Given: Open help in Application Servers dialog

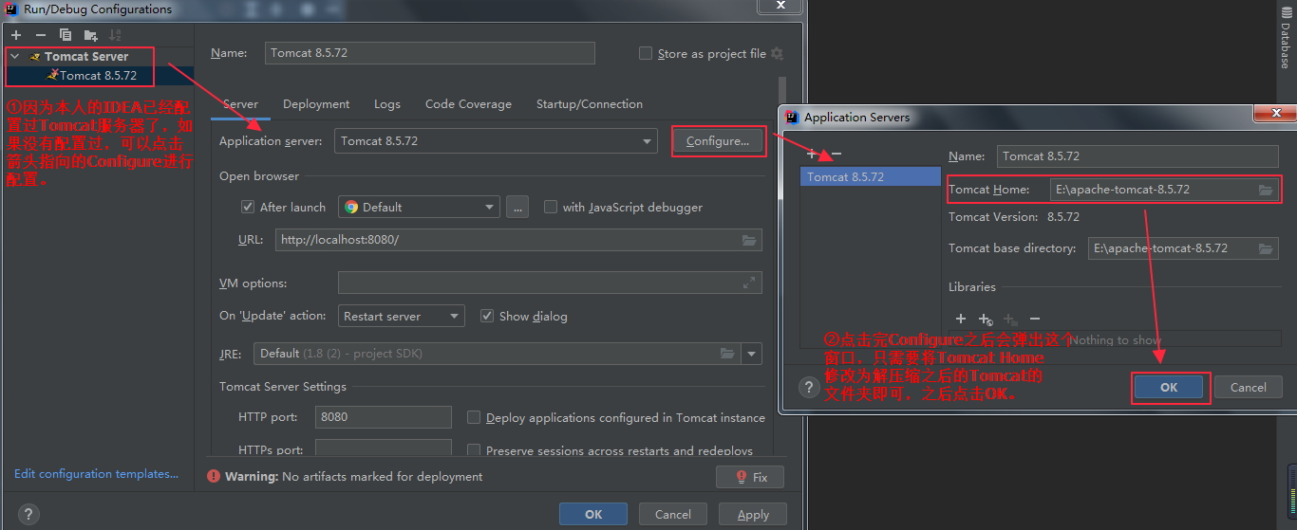Looking at the screenshot, I should 809,387.
